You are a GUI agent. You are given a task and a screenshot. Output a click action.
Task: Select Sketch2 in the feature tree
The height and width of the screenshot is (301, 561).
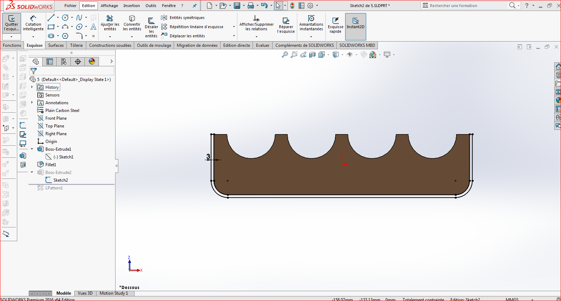coord(61,180)
